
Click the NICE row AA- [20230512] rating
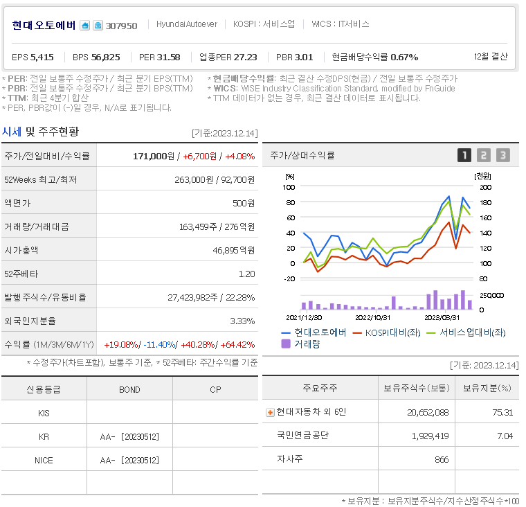[129, 461]
